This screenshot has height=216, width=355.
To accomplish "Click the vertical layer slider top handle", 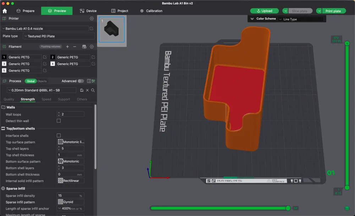I will [347, 43].
